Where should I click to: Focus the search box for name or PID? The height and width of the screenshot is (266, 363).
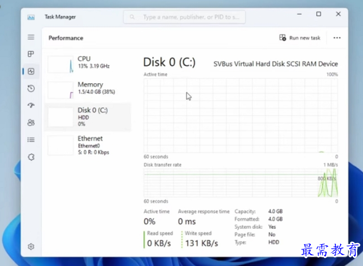click(185, 17)
